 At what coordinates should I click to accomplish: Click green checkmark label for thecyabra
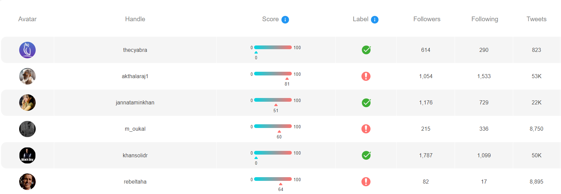pyautogui.click(x=366, y=50)
